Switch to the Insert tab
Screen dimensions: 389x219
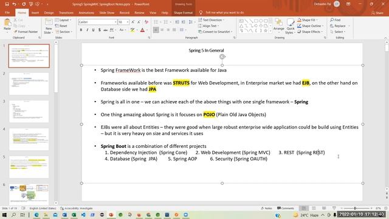tap(35, 12)
